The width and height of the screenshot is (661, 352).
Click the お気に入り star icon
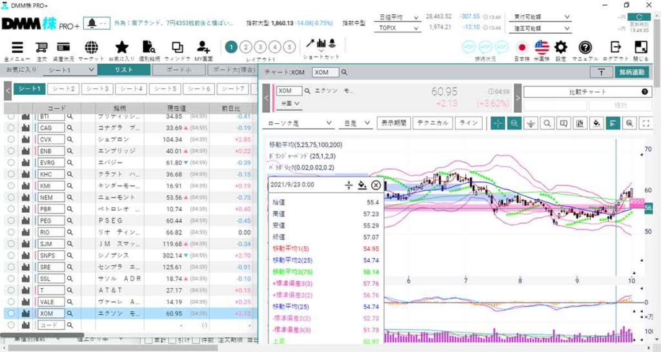[x=122, y=48]
